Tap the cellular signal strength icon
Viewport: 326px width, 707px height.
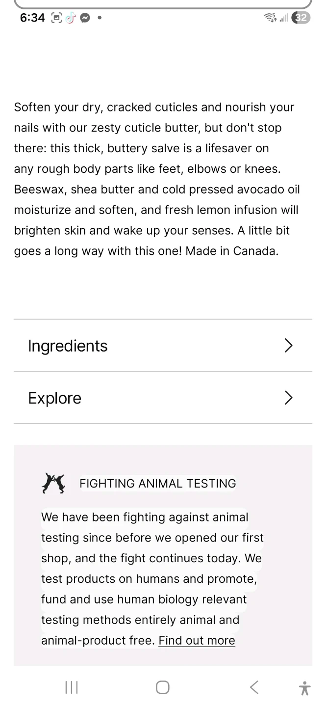(283, 18)
